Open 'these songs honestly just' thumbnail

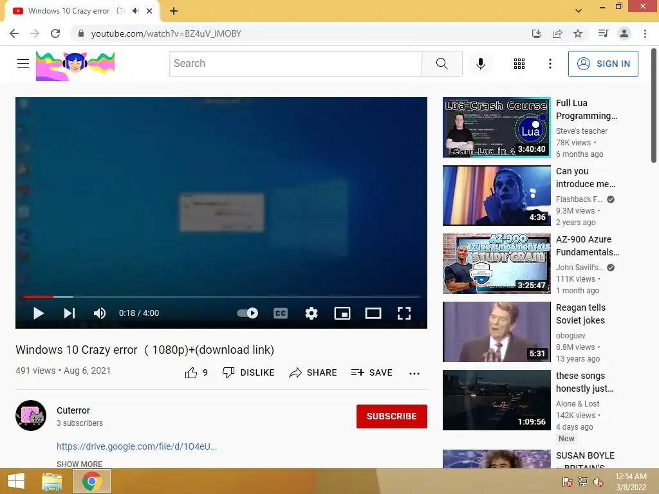pyautogui.click(x=496, y=400)
